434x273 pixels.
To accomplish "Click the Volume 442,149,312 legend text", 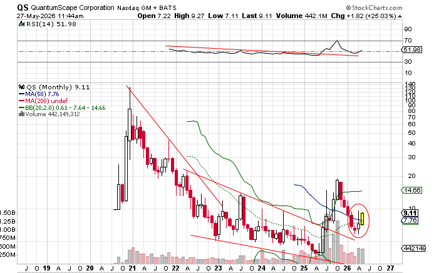I will pyautogui.click(x=53, y=114).
